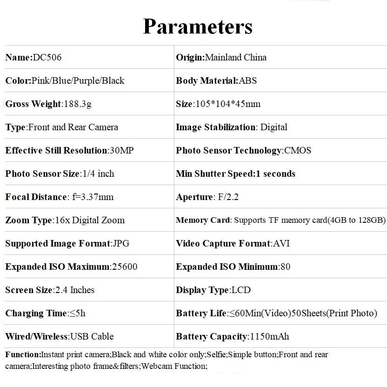The height and width of the screenshot is (387, 387).
Task: Click the Zoom Type 16x Digital Zoom cell
Action: (65, 220)
